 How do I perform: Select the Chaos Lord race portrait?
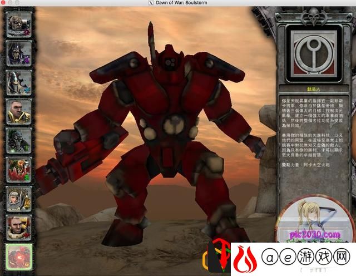click(x=19, y=24)
